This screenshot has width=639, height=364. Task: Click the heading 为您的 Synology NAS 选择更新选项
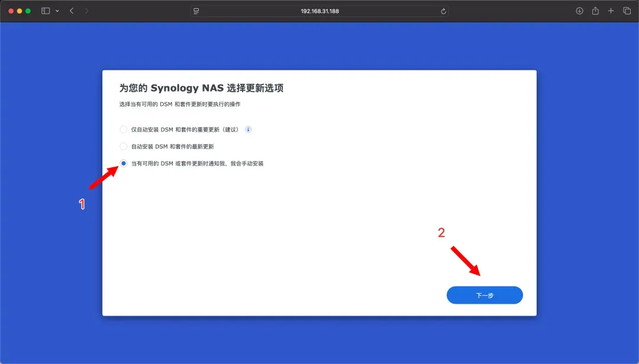pyautogui.click(x=201, y=88)
